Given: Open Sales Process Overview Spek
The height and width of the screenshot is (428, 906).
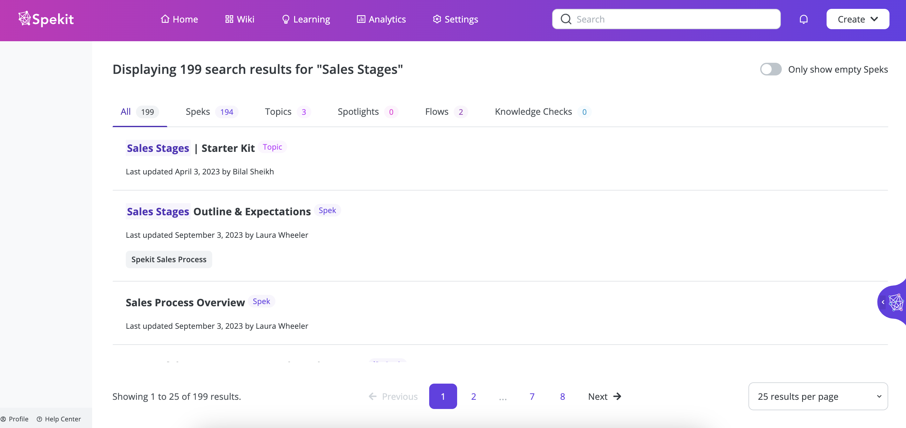Looking at the screenshot, I should pyautogui.click(x=185, y=302).
